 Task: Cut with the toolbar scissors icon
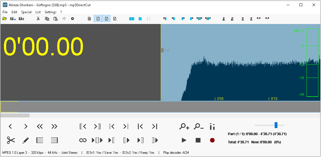click(38, 19)
